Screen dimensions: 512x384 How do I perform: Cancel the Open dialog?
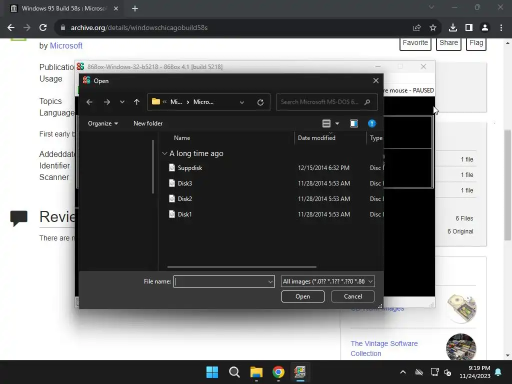[352, 296]
